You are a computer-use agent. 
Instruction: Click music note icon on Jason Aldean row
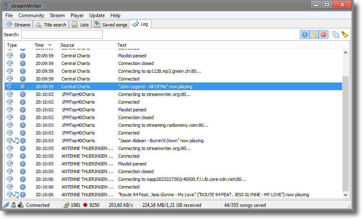[x=16, y=141]
